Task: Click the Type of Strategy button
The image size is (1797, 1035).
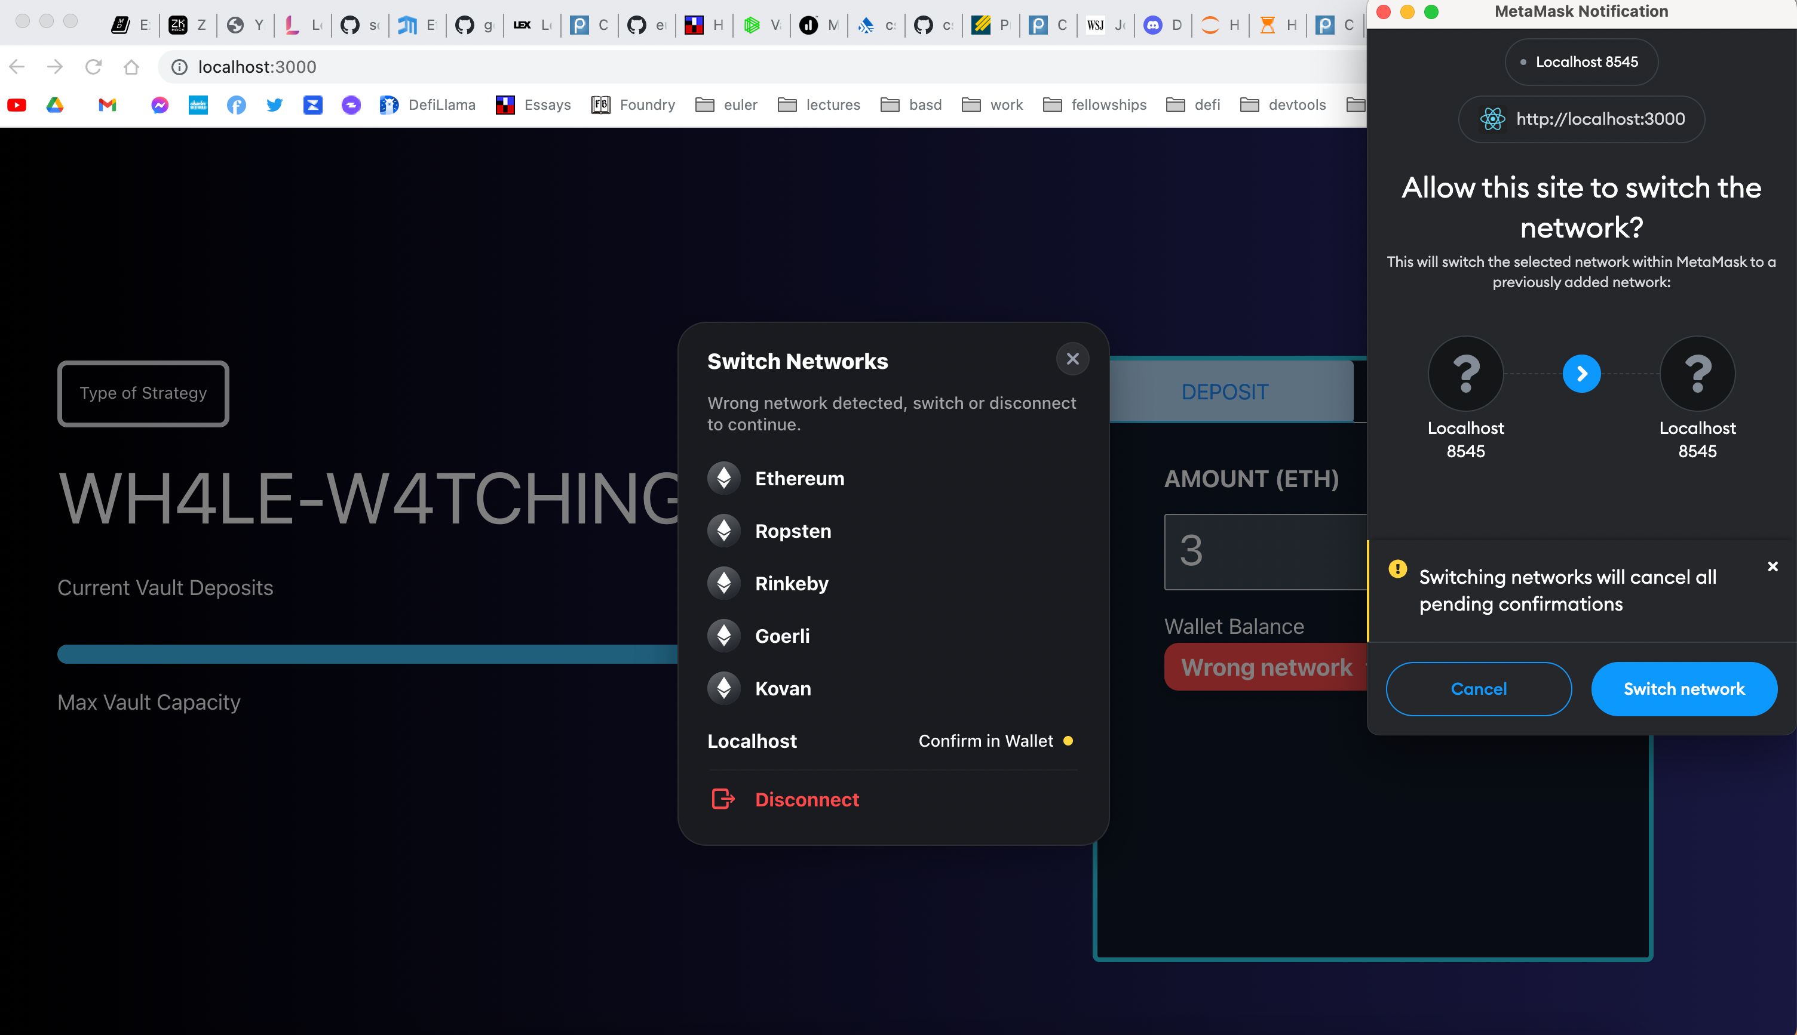Action: click(143, 393)
